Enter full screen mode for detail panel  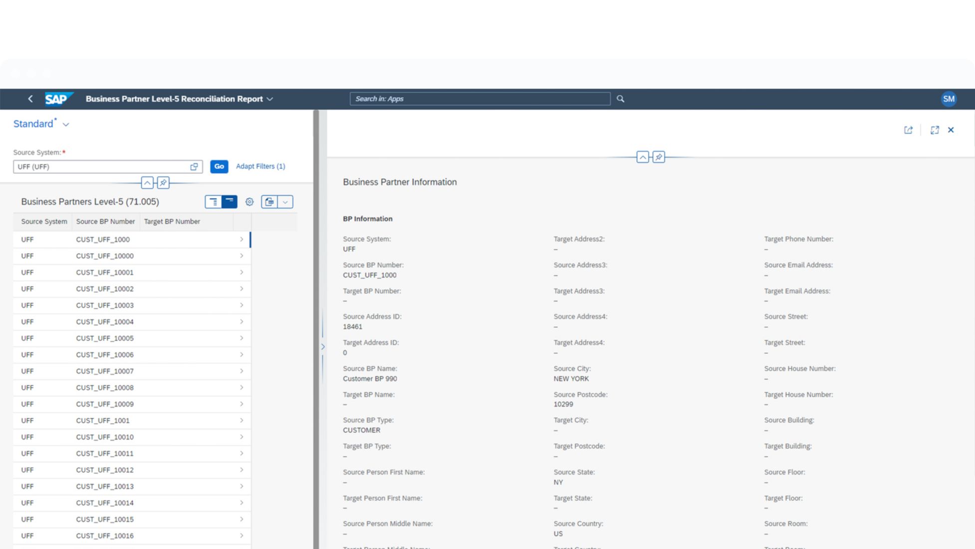click(935, 130)
